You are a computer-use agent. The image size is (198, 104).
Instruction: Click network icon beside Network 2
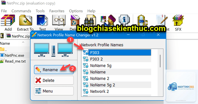click(86, 91)
